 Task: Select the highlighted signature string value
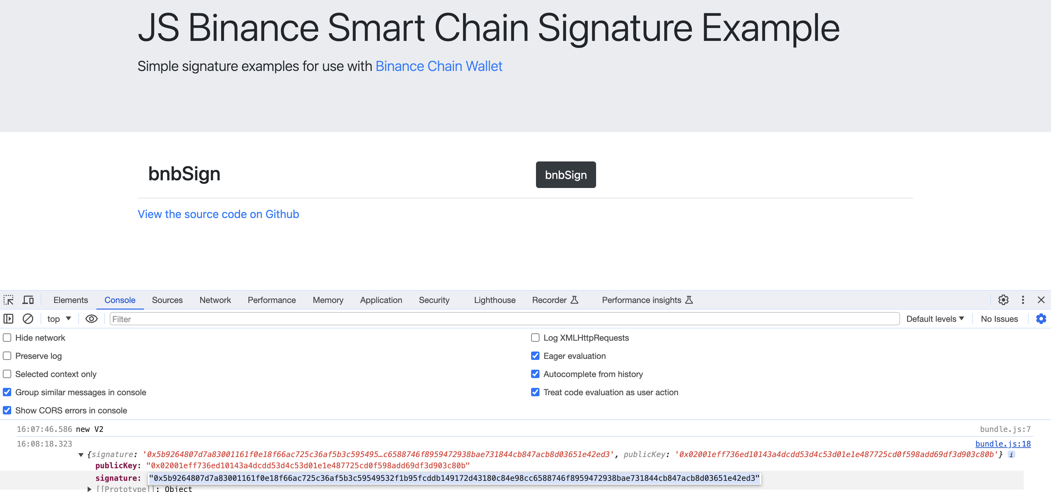[x=454, y=478]
